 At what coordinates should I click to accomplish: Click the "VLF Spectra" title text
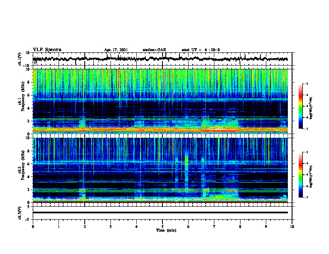(x=47, y=50)
